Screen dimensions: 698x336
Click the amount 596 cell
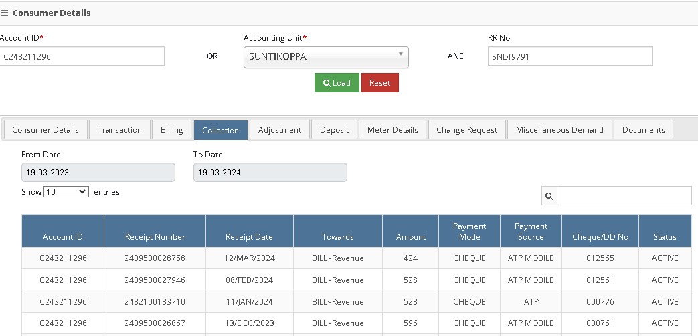click(410, 323)
